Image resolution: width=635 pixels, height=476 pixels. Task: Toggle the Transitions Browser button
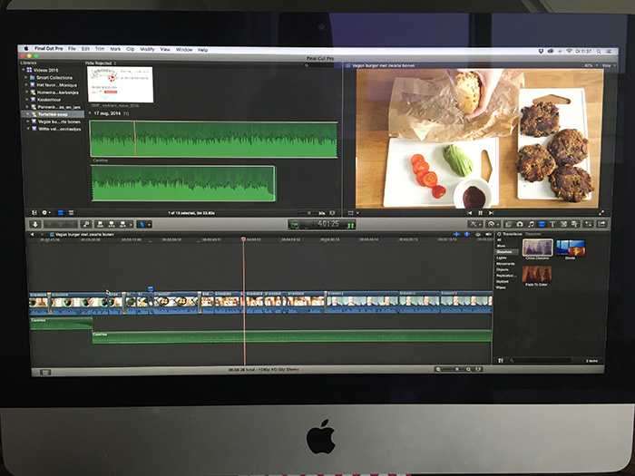point(542,224)
